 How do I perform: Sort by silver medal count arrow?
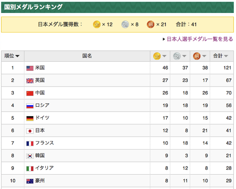[184, 56]
